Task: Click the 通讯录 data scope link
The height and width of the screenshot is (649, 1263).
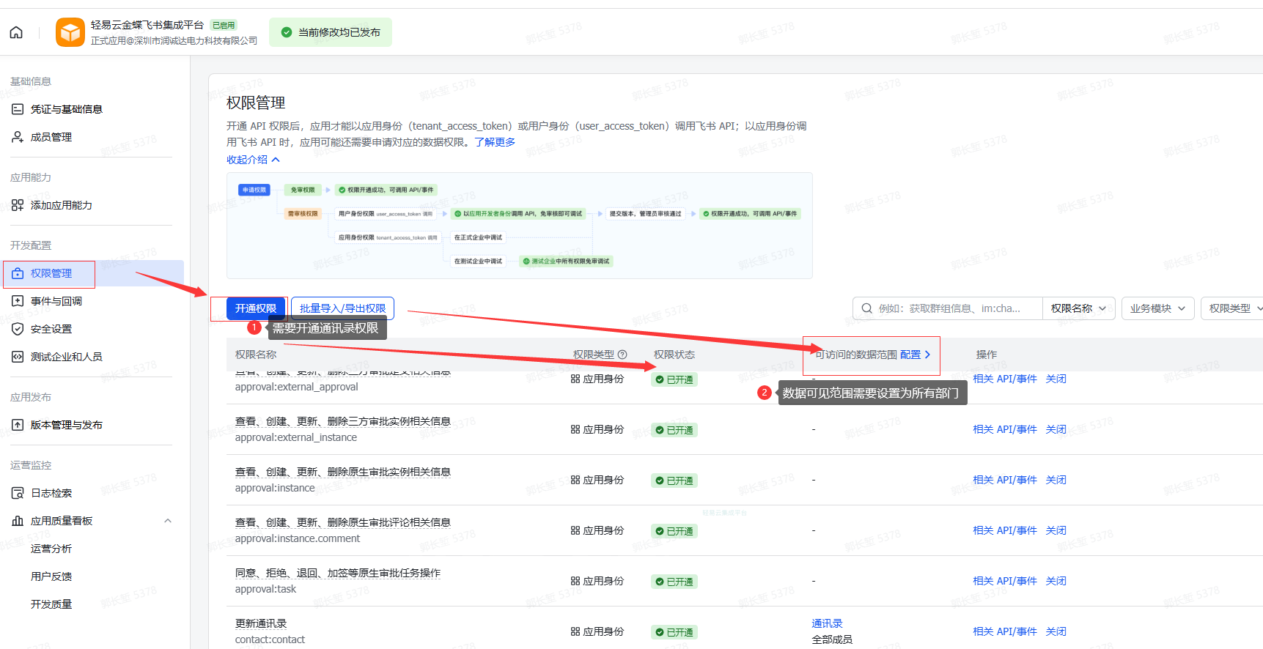Action: click(x=827, y=623)
